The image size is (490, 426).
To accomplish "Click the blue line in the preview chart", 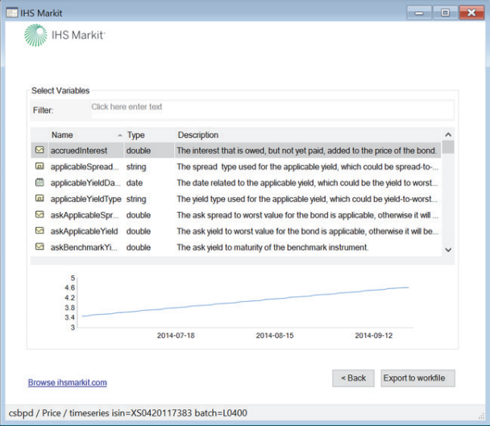I will [x=245, y=302].
